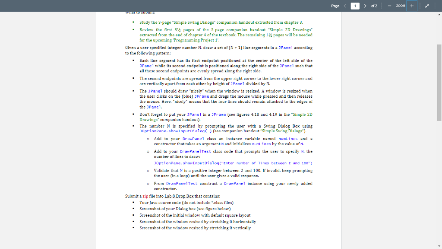This screenshot has height=249, width=442.
Task: Go to the previous page with left chevron
Action: (345, 6)
